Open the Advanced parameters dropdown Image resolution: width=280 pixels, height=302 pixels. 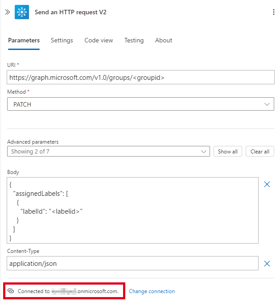[108, 152]
